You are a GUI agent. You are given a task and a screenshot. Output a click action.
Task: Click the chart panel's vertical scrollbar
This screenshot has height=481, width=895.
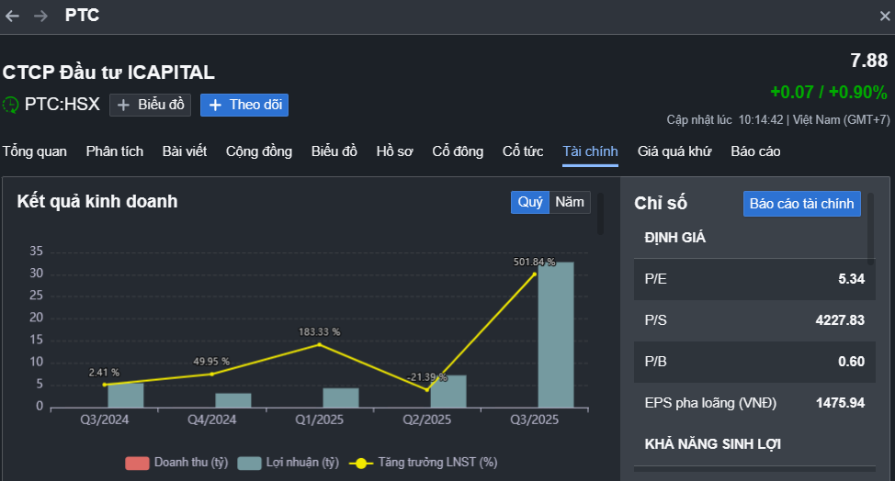point(601,213)
